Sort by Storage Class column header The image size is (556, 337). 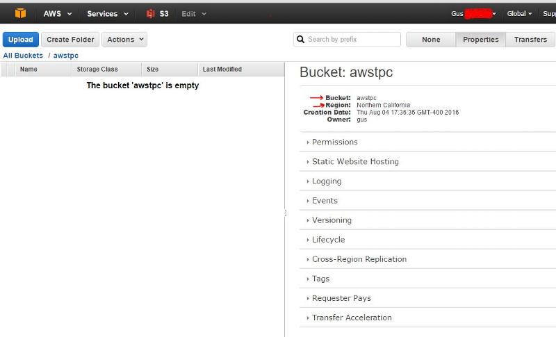pos(106,69)
